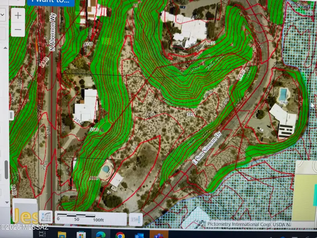Click the map zoom in plus button
317x238 pixels.
(18, 15)
